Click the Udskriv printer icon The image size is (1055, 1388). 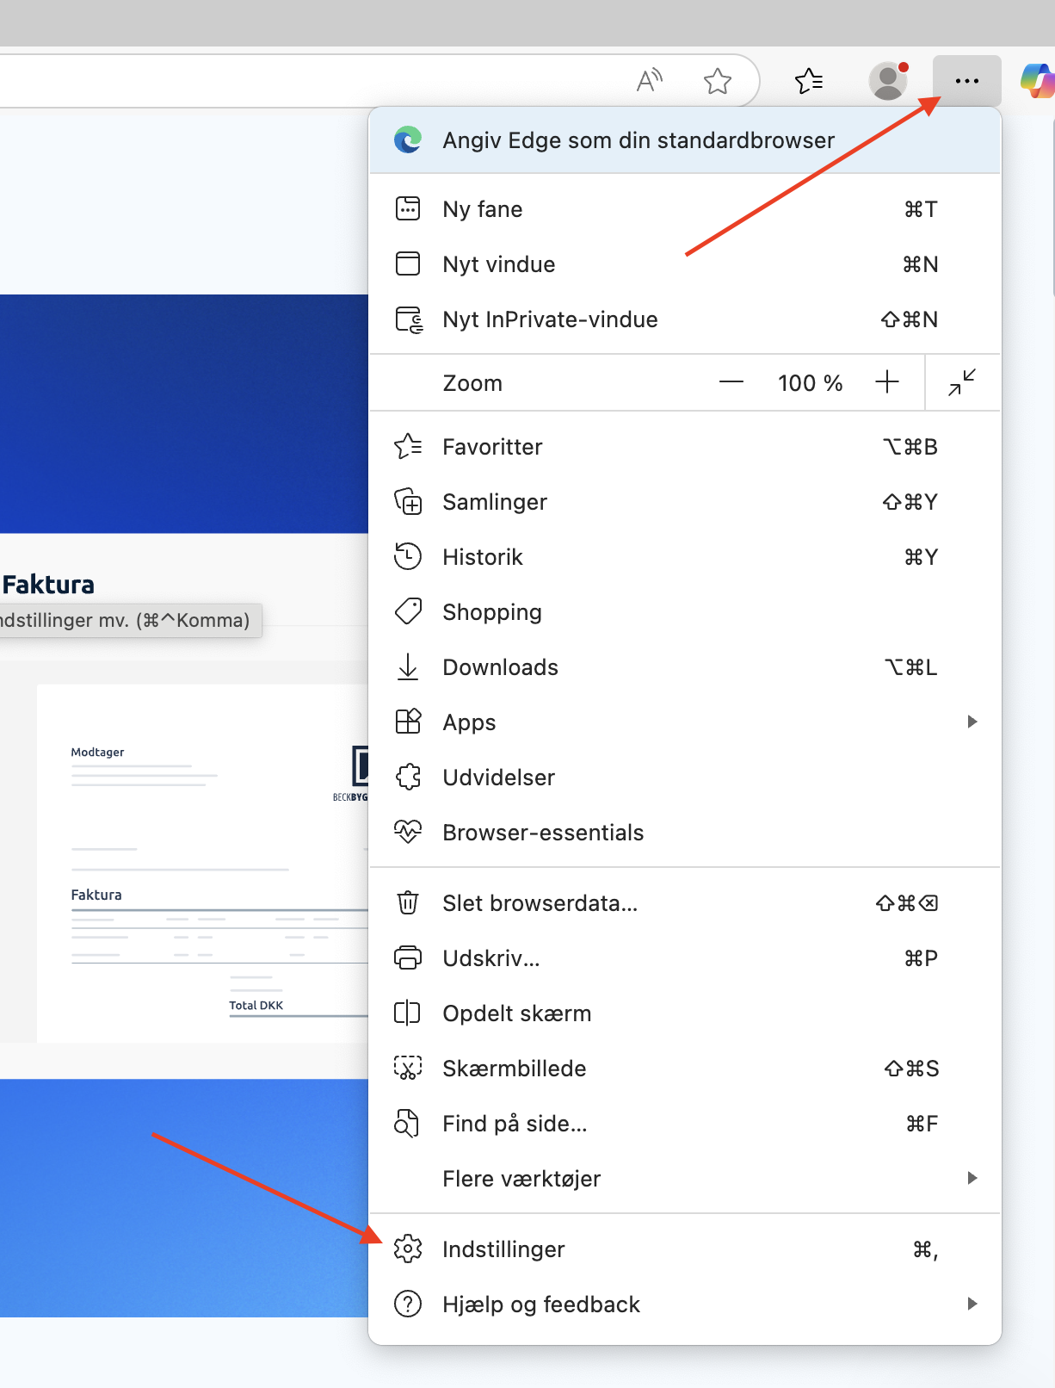click(408, 957)
